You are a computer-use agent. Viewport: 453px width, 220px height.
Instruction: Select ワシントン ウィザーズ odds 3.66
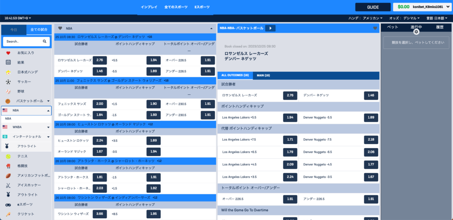click(x=100, y=214)
